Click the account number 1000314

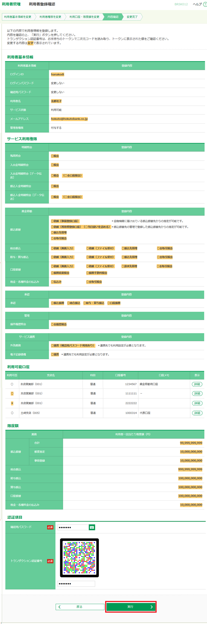point(131,413)
